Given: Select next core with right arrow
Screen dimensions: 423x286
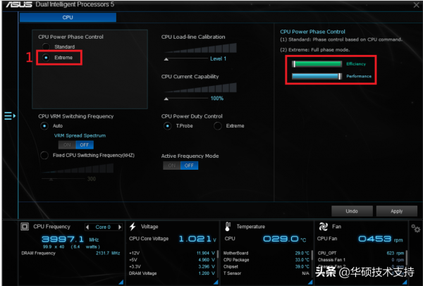Looking at the screenshot, I should coord(120,227).
